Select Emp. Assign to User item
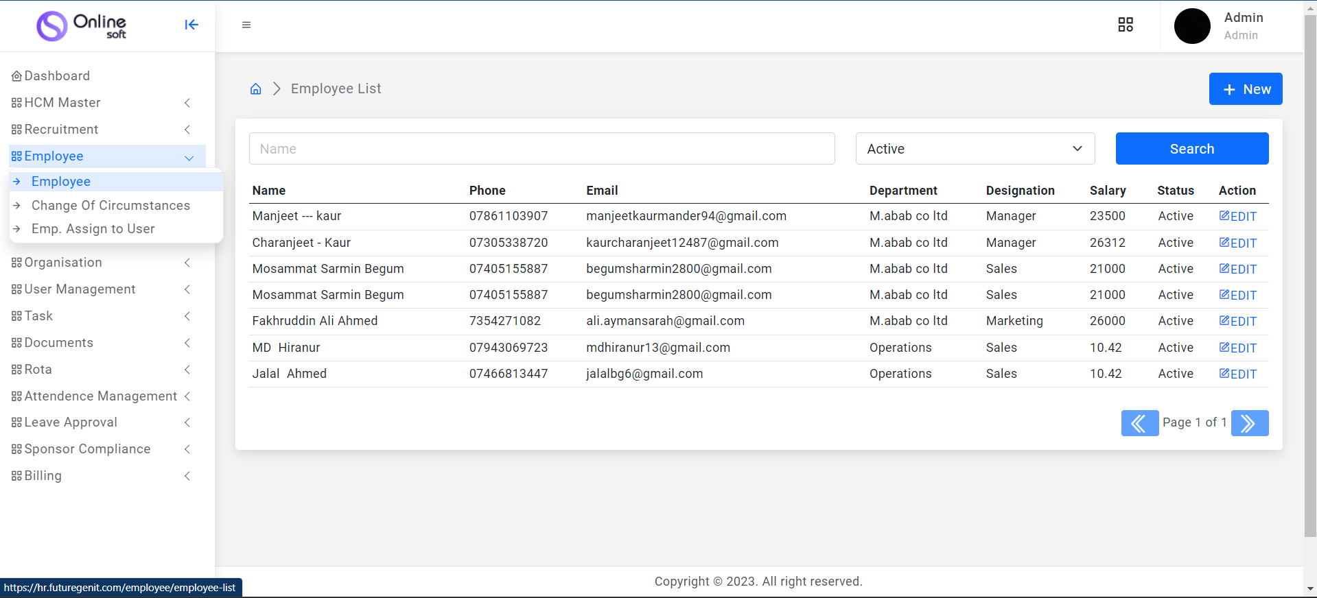The width and height of the screenshot is (1317, 598). 93,229
